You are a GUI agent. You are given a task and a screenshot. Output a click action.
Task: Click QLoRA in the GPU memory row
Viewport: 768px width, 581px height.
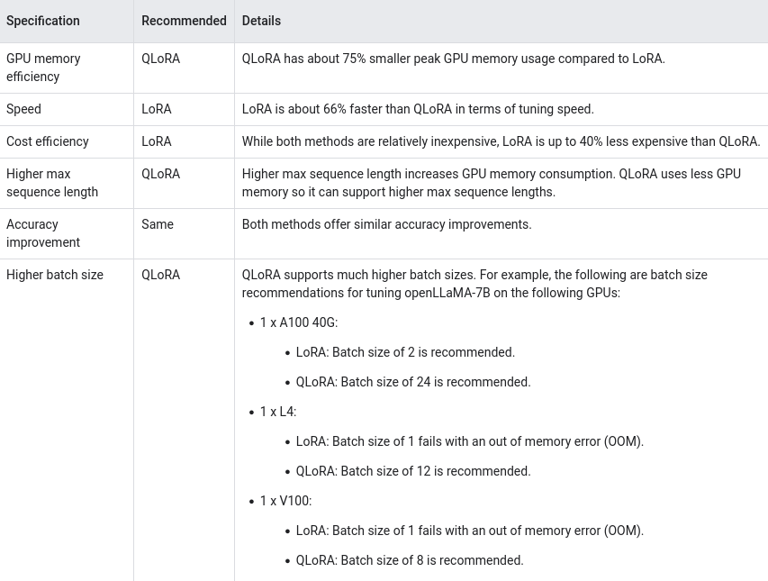coord(160,59)
